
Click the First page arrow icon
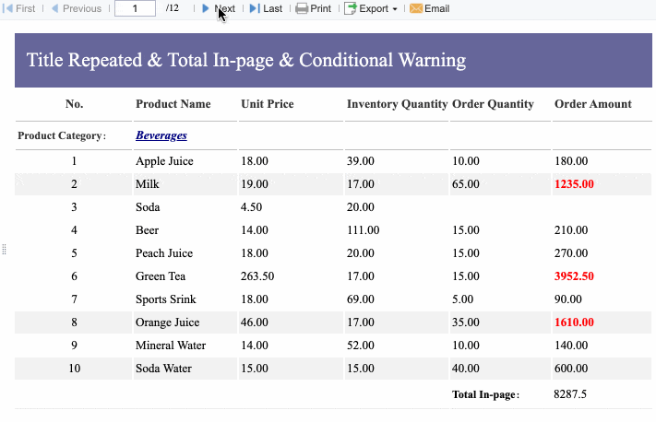[7, 8]
